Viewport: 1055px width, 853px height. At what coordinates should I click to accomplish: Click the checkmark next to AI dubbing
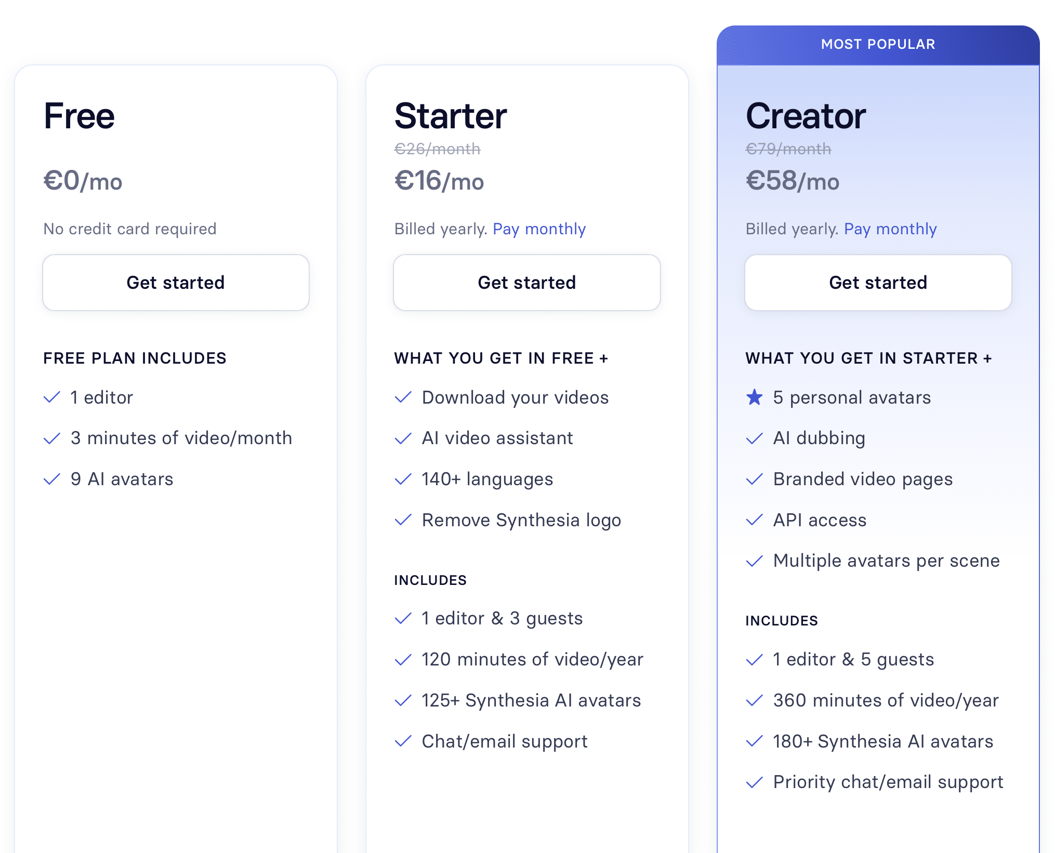pos(754,438)
